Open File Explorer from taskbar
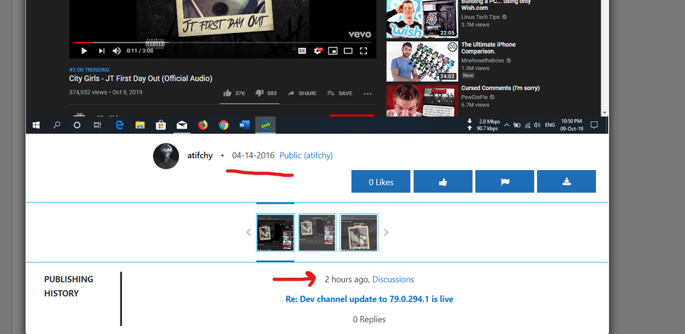The width and height of the screenshot is (685, 334). tap(140, 125)
